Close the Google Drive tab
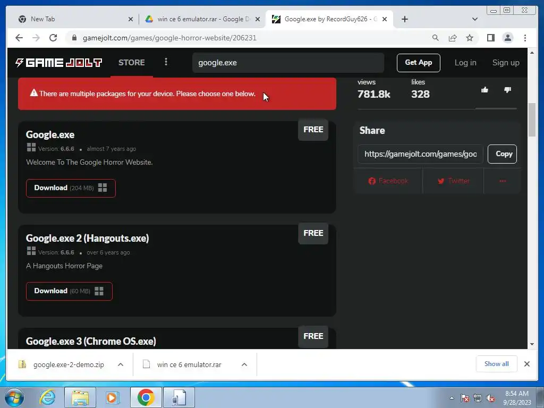This screenshot has width=544, height=408. (258, 19)
